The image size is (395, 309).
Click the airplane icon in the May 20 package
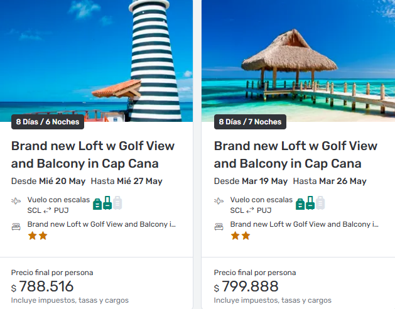coord(16,201)
